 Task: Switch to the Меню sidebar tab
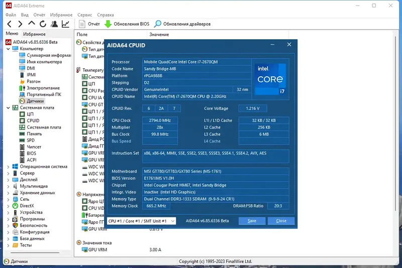(12, 34)
